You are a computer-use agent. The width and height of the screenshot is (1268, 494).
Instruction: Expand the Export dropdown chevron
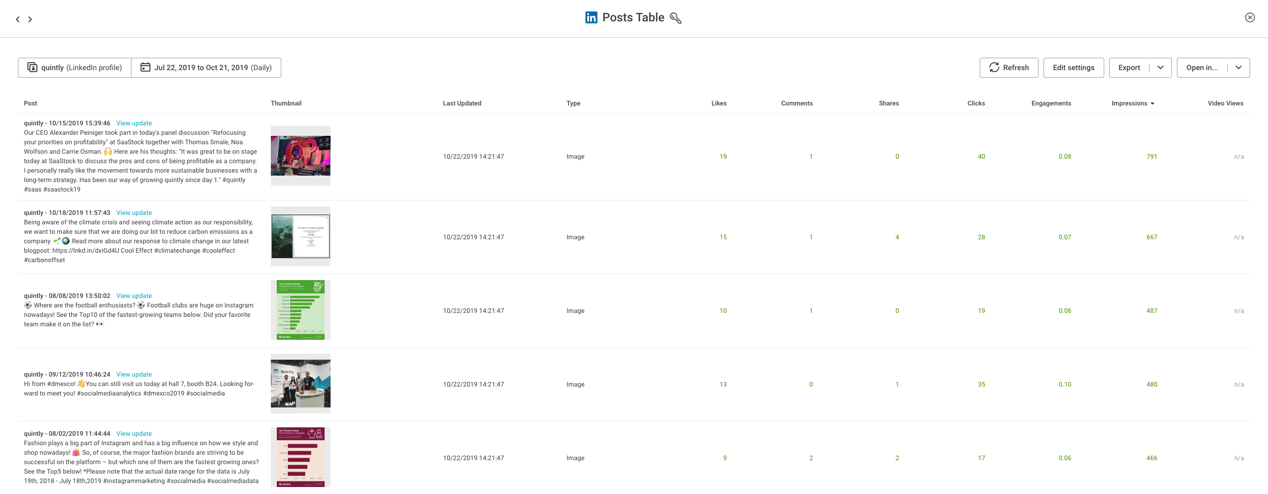[x=1161, y=67]
